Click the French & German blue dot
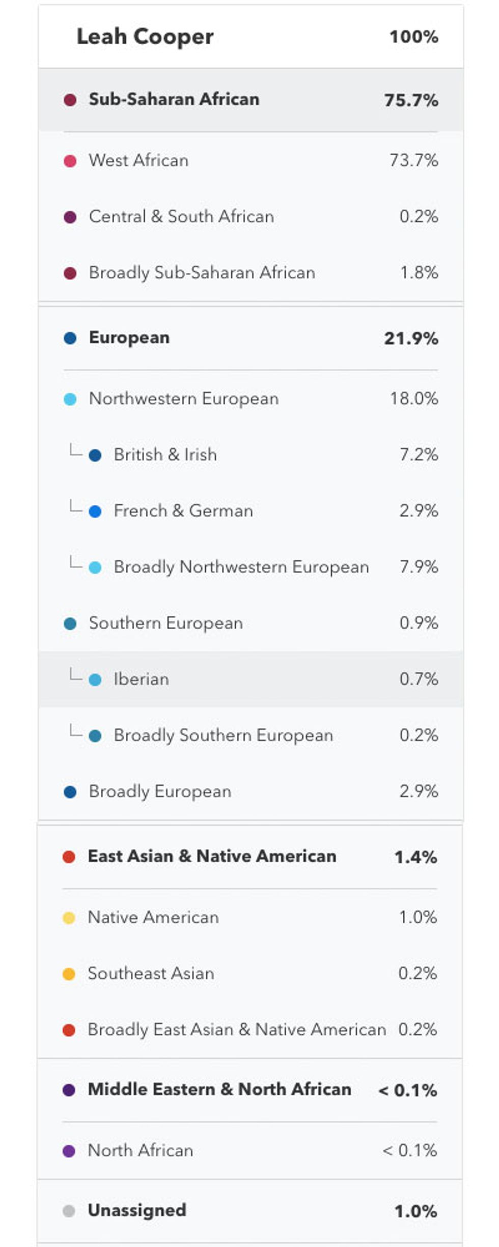 point(95,511)
